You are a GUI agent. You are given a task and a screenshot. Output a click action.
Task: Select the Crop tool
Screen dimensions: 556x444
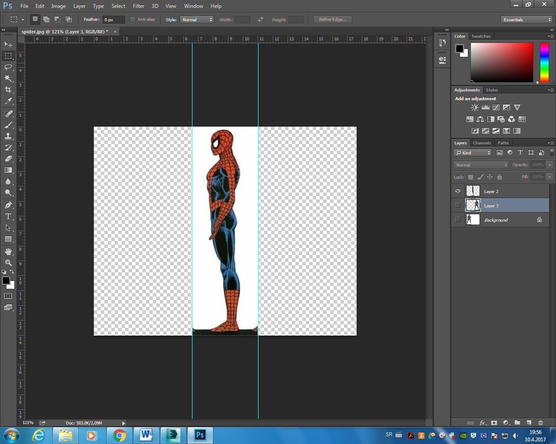[x=8, y=89]
